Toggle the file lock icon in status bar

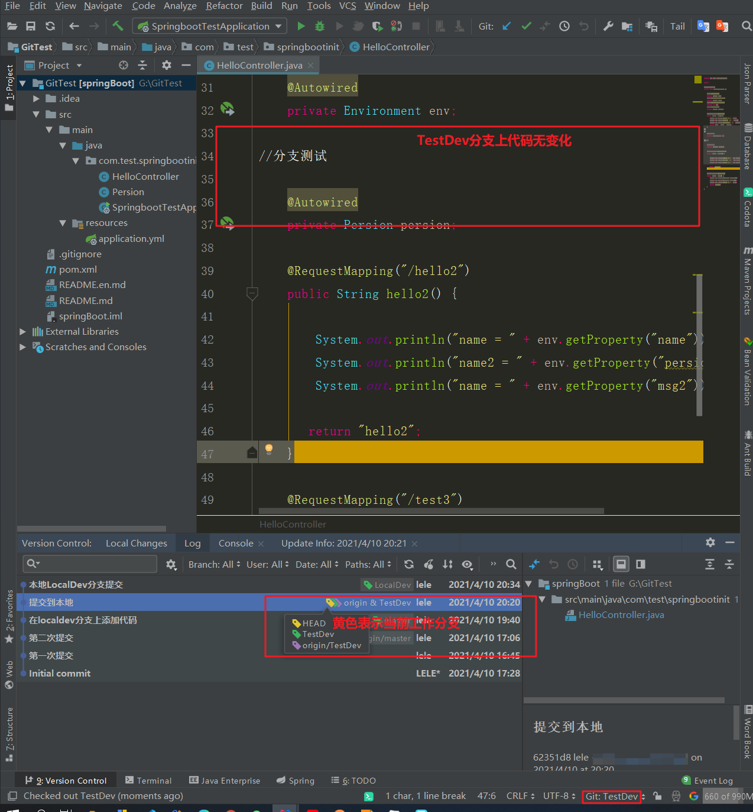click(x=657, y=796)
